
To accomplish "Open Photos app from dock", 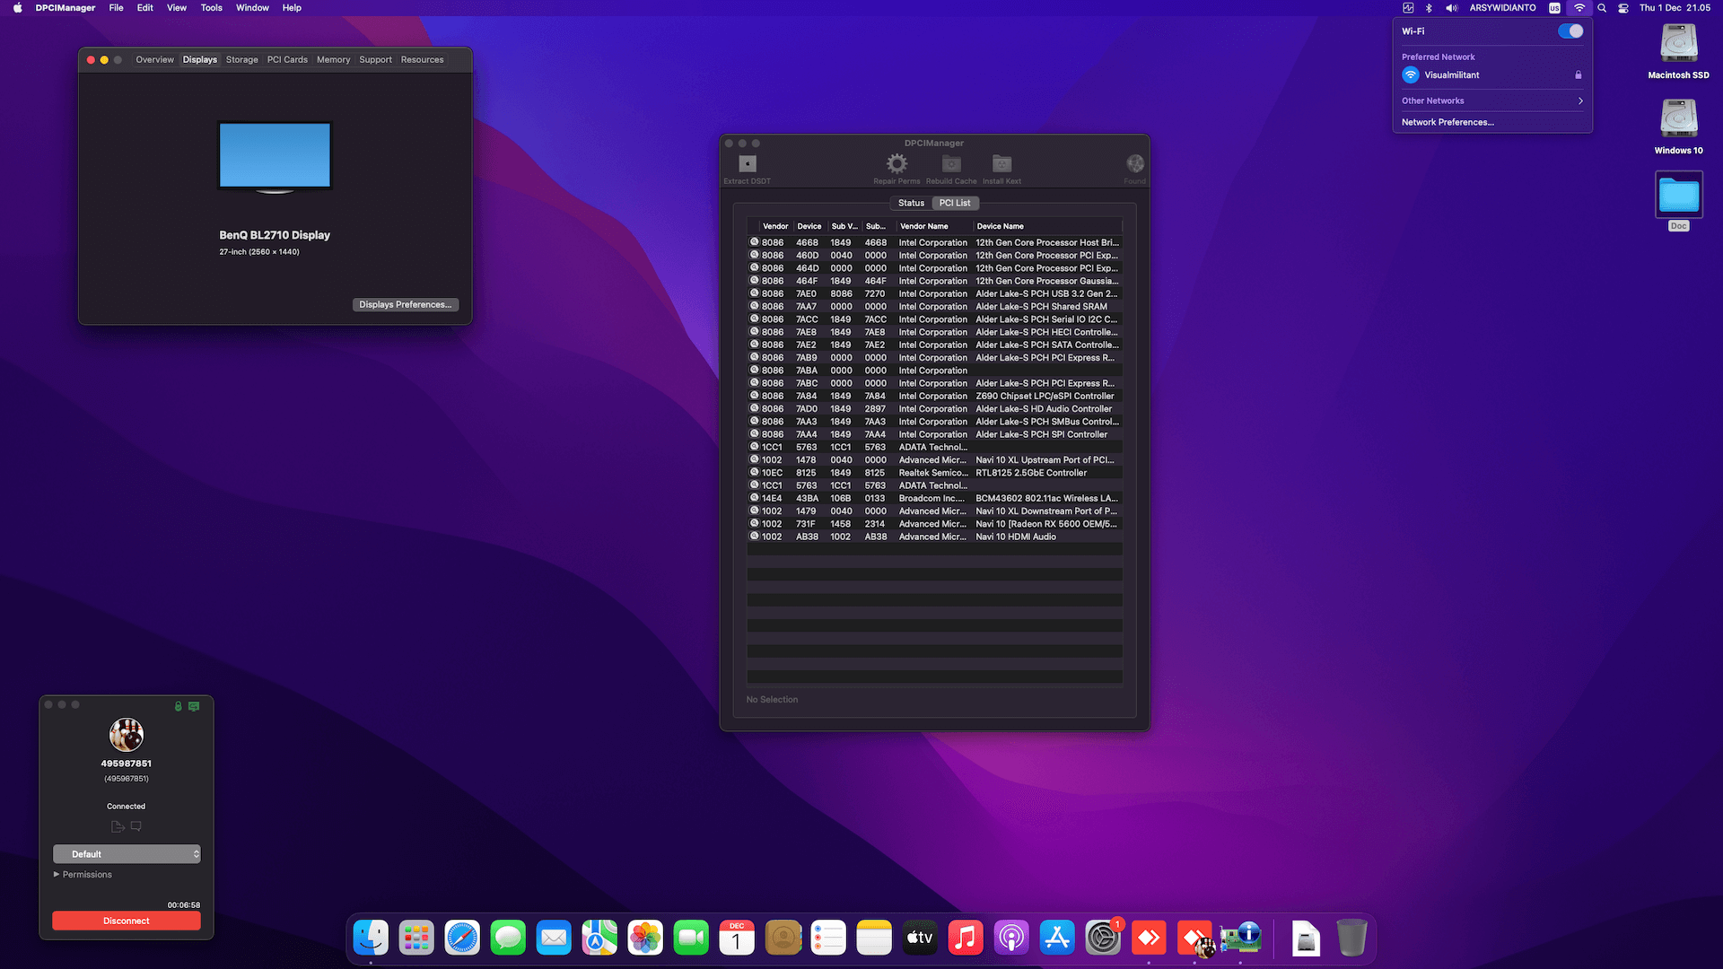I will pos(645,938).
